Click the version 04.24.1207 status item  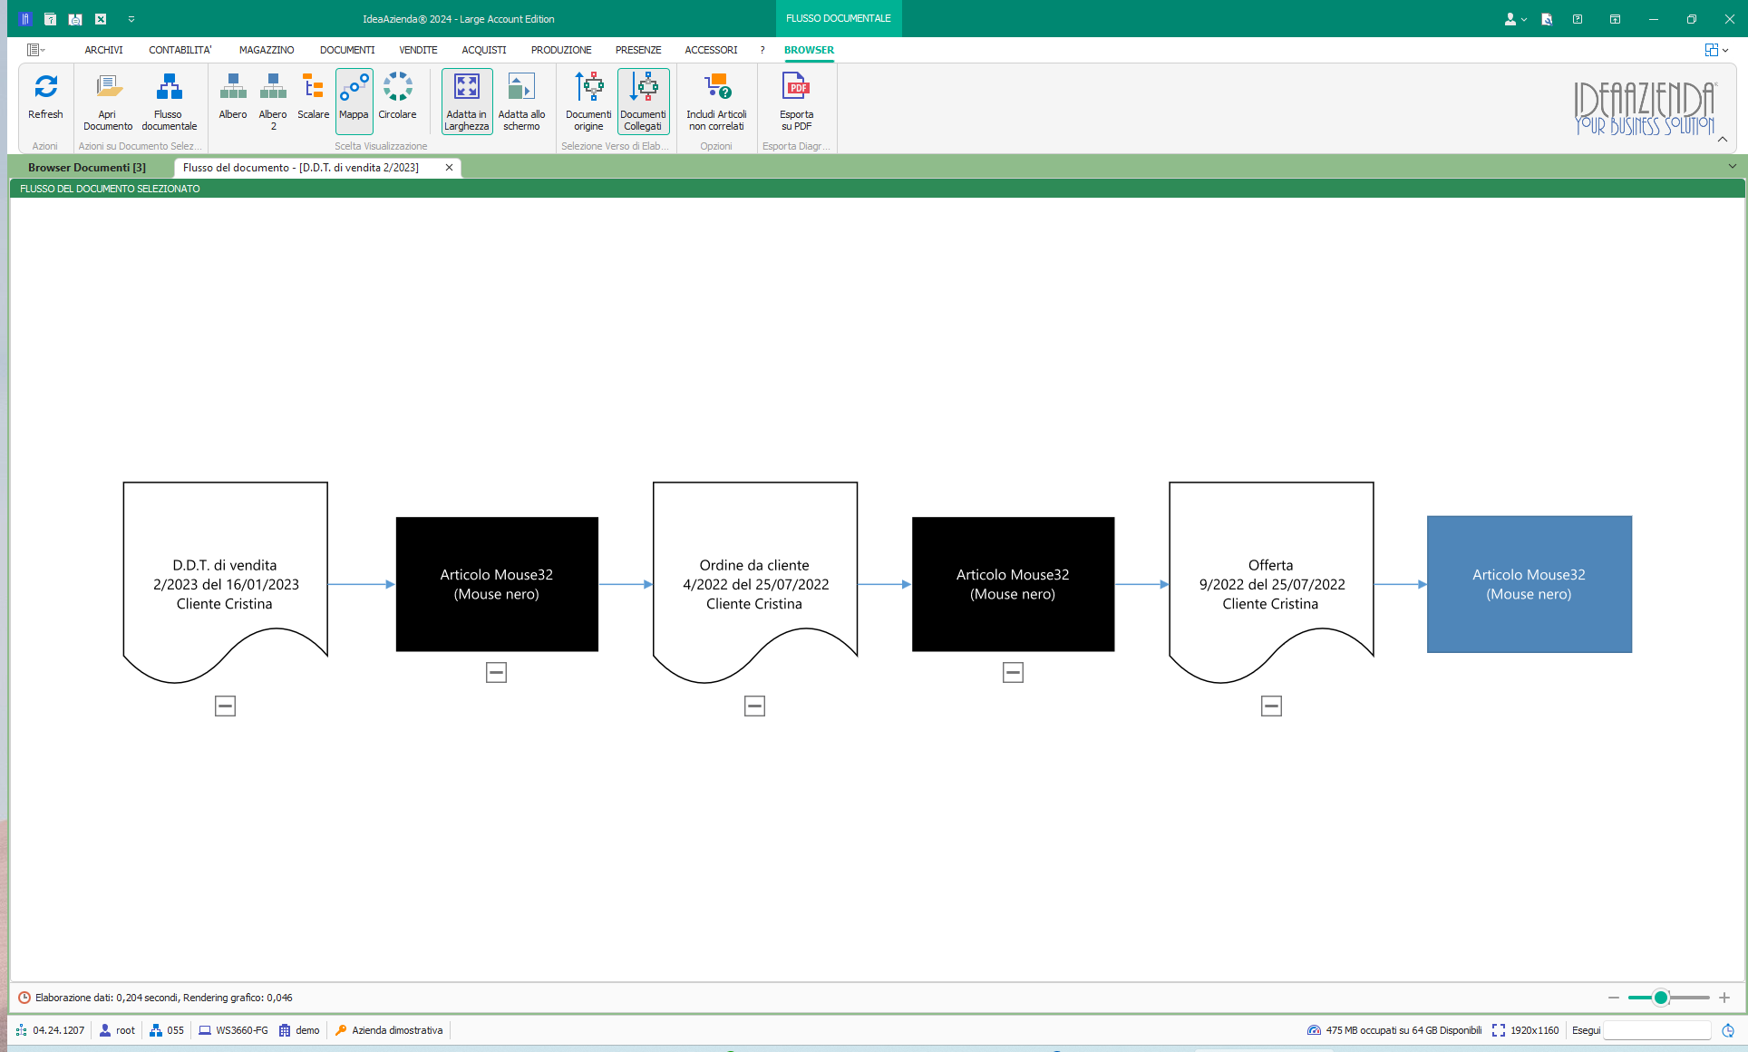(50, 1030)
